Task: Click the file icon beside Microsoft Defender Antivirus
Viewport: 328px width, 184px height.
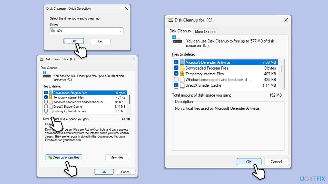Action: 182,62
